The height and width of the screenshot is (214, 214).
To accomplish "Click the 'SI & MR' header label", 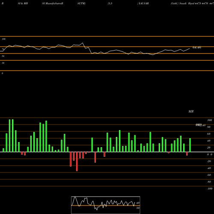I will point(23,3).
